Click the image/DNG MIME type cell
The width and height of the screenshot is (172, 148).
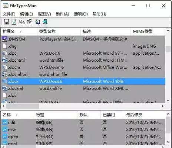144,46
